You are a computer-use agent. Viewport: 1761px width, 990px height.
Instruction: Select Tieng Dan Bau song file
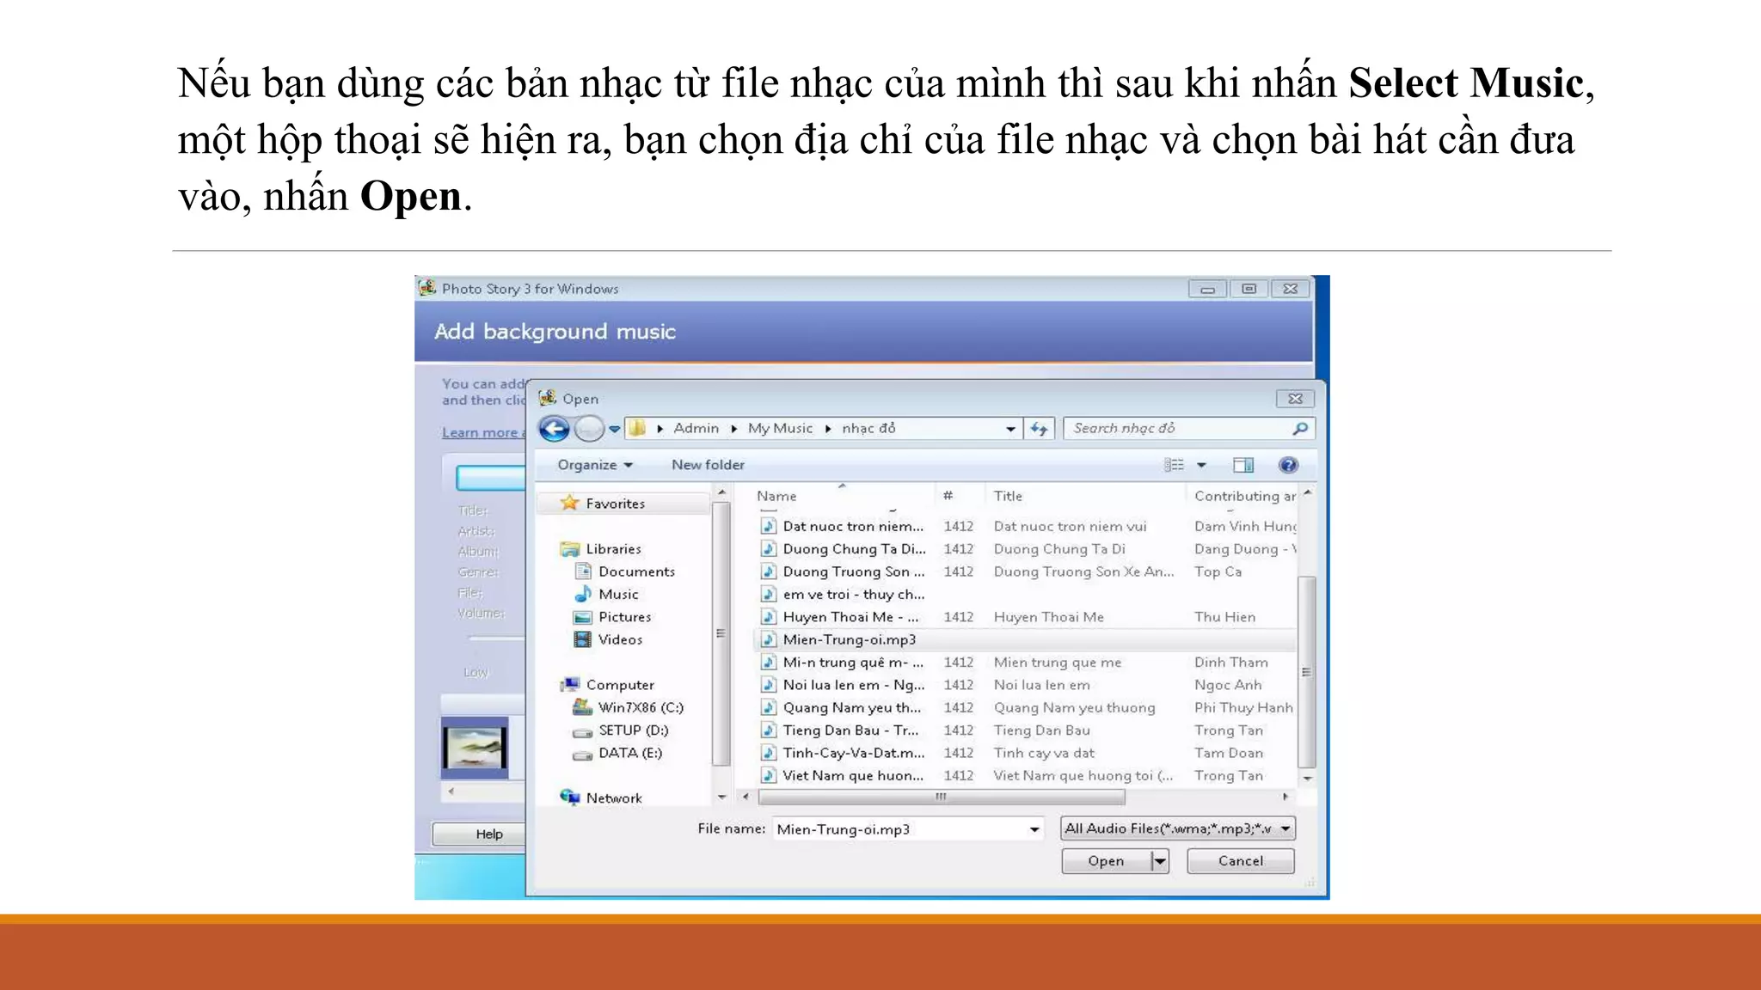[x=850, y=730]
